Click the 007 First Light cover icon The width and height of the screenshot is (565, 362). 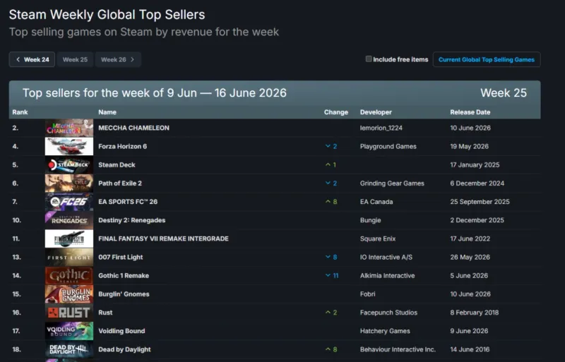(69, 257)
